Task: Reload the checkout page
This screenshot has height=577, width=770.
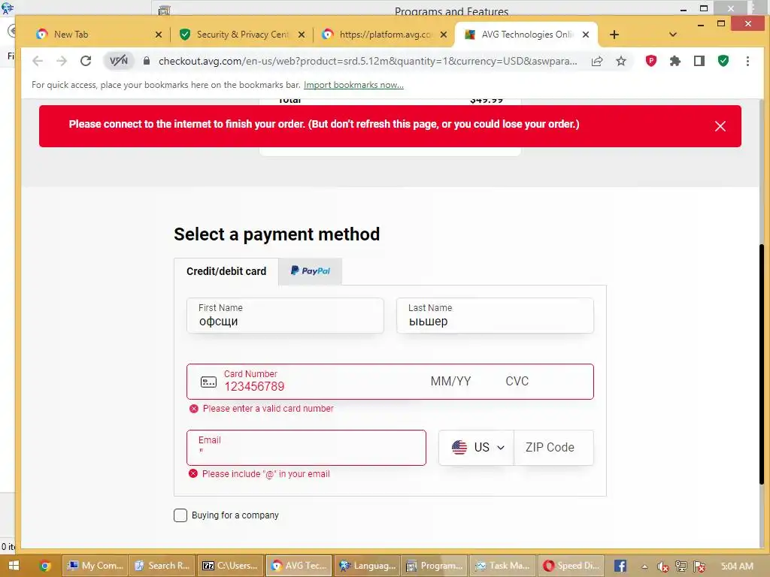Action: pyautogui.click(x=86, y=61)
